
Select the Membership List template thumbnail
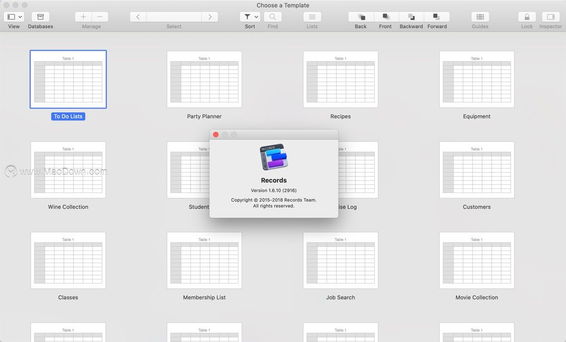[204, 260]
